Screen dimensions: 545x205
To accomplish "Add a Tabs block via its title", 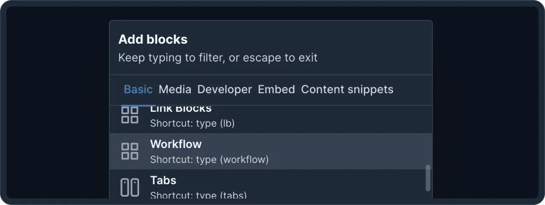I will (x=163, y=180).
